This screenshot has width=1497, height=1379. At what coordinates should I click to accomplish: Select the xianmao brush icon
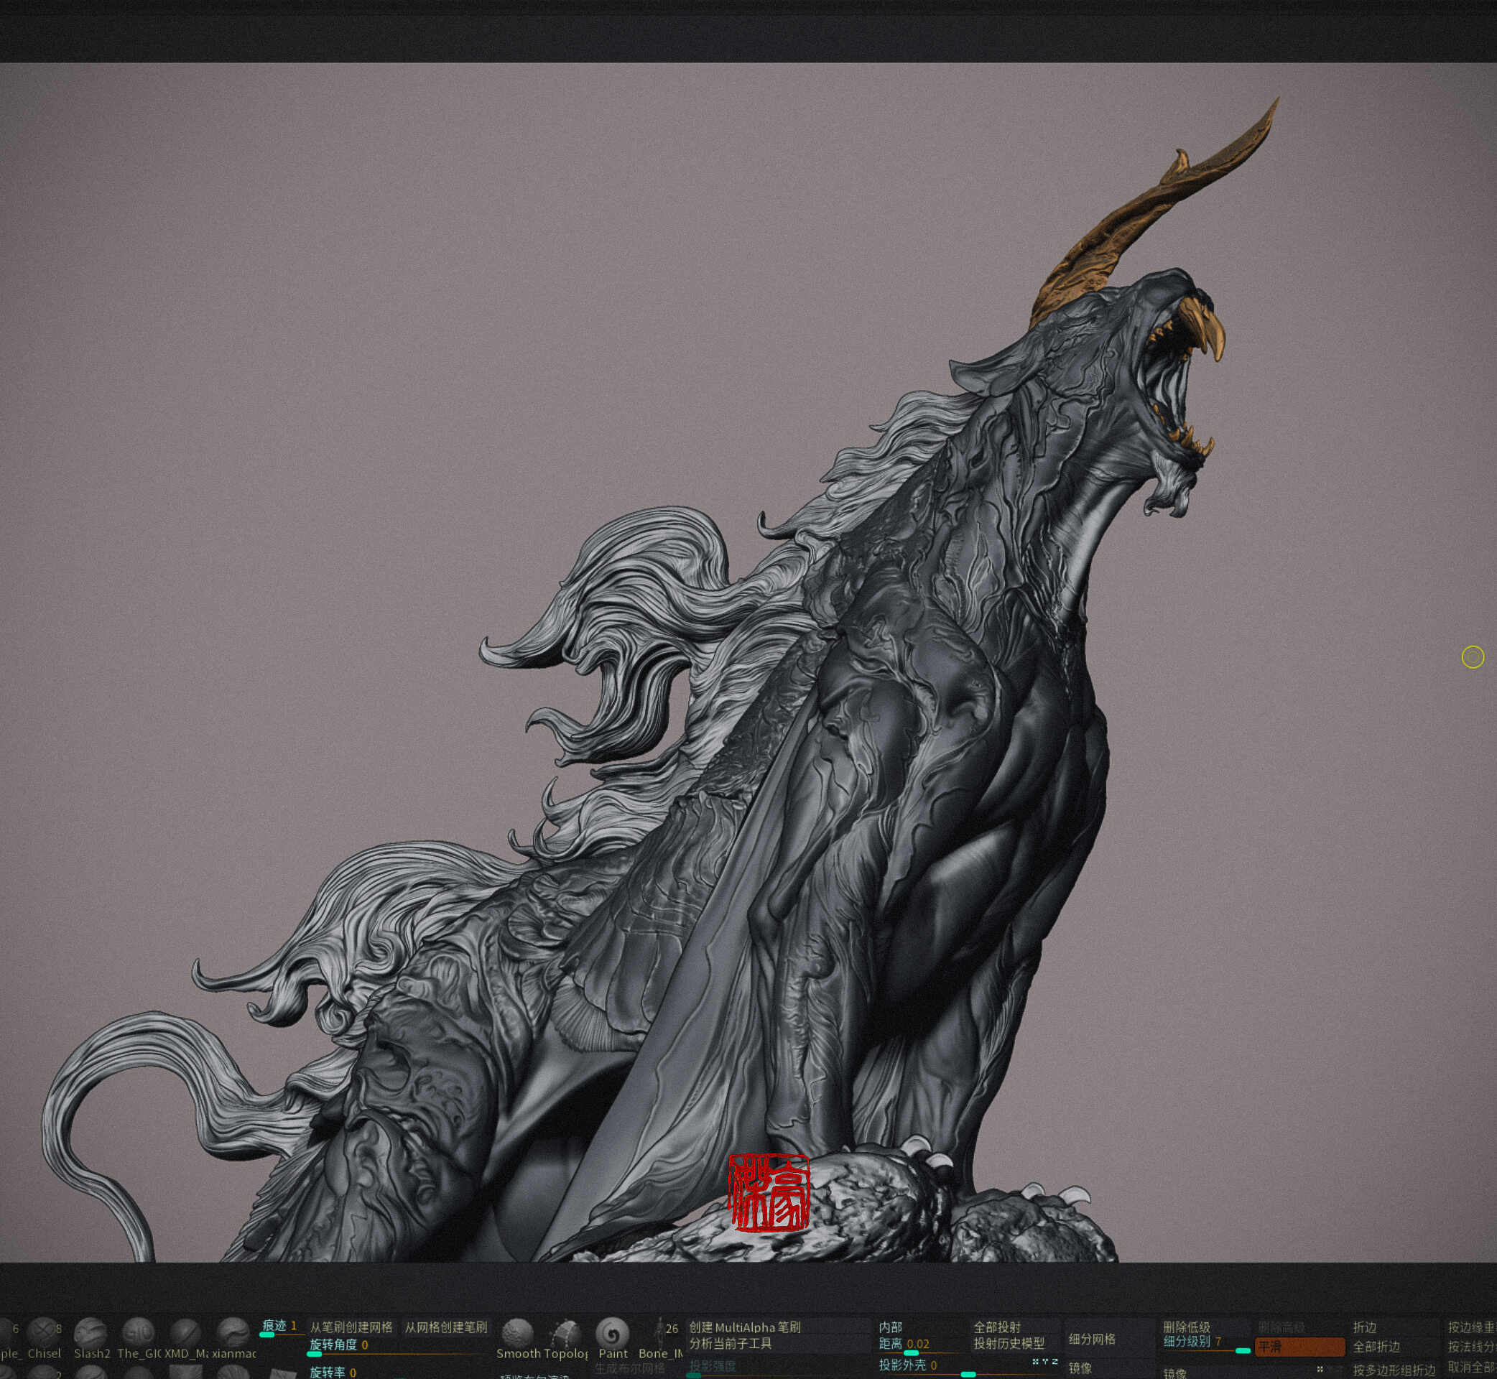point(233,1332)
